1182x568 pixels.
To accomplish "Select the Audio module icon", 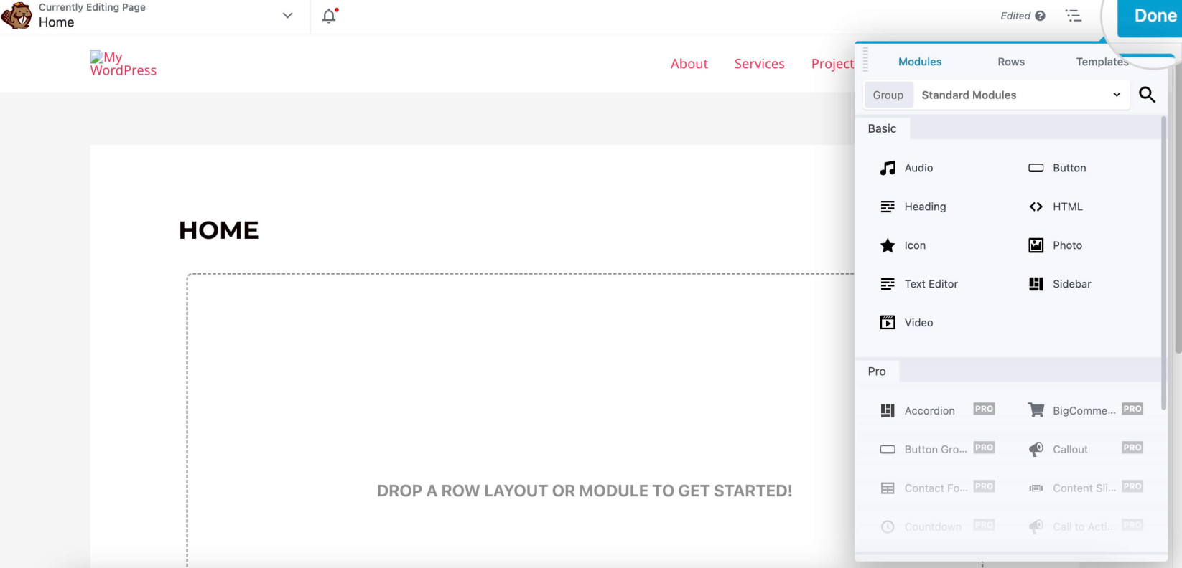I will [888, 168].
